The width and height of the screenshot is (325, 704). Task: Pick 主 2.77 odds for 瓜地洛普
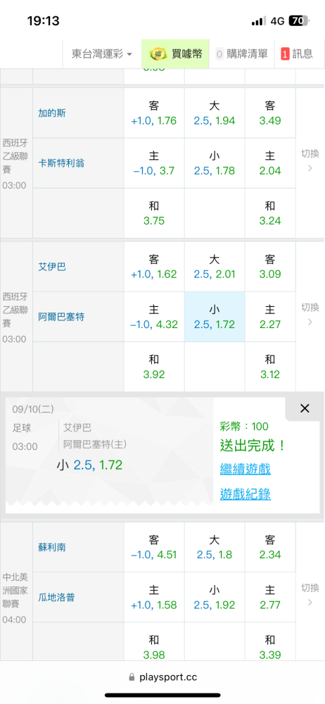pyautogui.click(x=270, y=598)
